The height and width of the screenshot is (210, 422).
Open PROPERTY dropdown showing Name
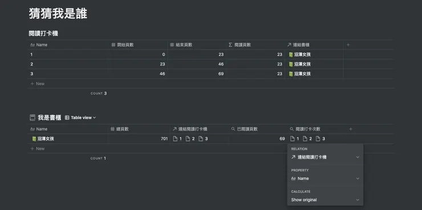(325, 179)
